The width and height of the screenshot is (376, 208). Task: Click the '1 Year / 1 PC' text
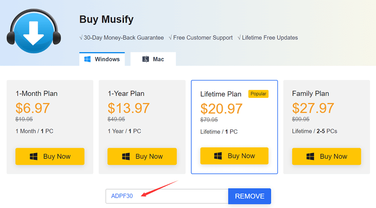124,131
